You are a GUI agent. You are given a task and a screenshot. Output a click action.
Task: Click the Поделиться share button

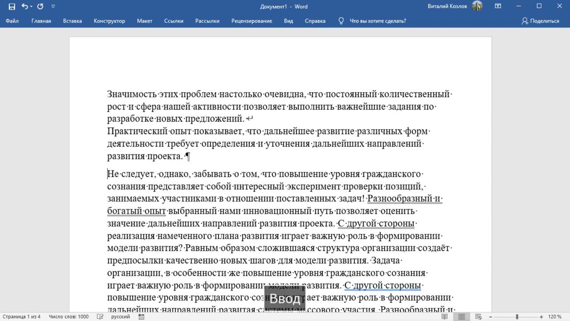tap(540, 21)
